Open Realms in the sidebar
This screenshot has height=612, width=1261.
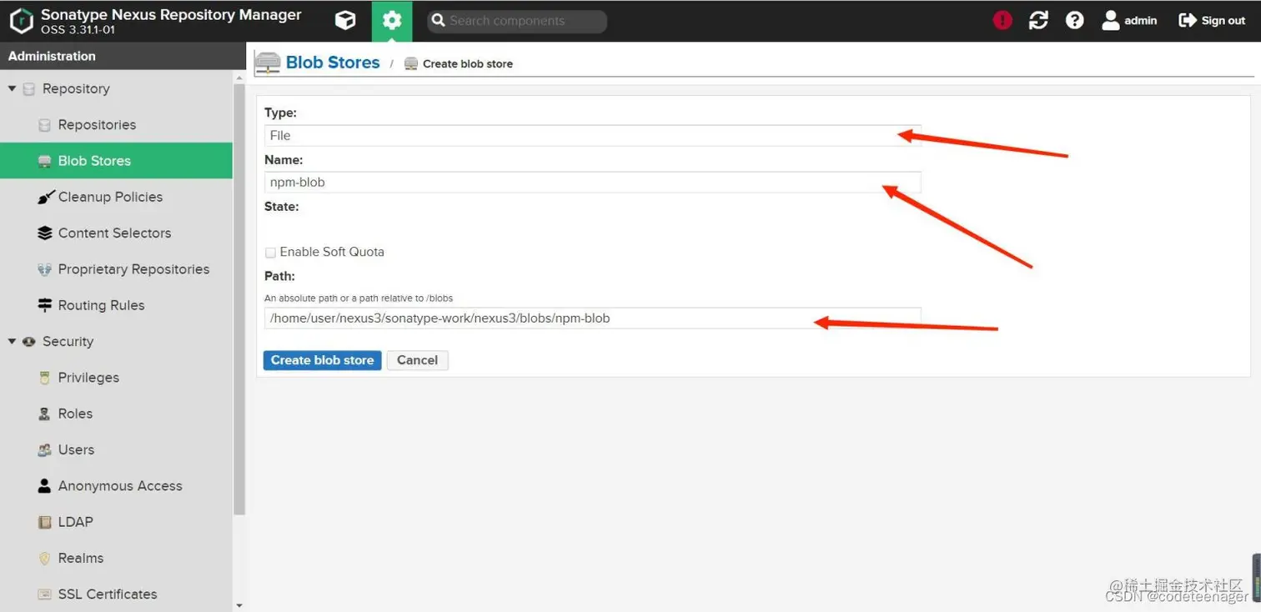(x=116, y=558)
